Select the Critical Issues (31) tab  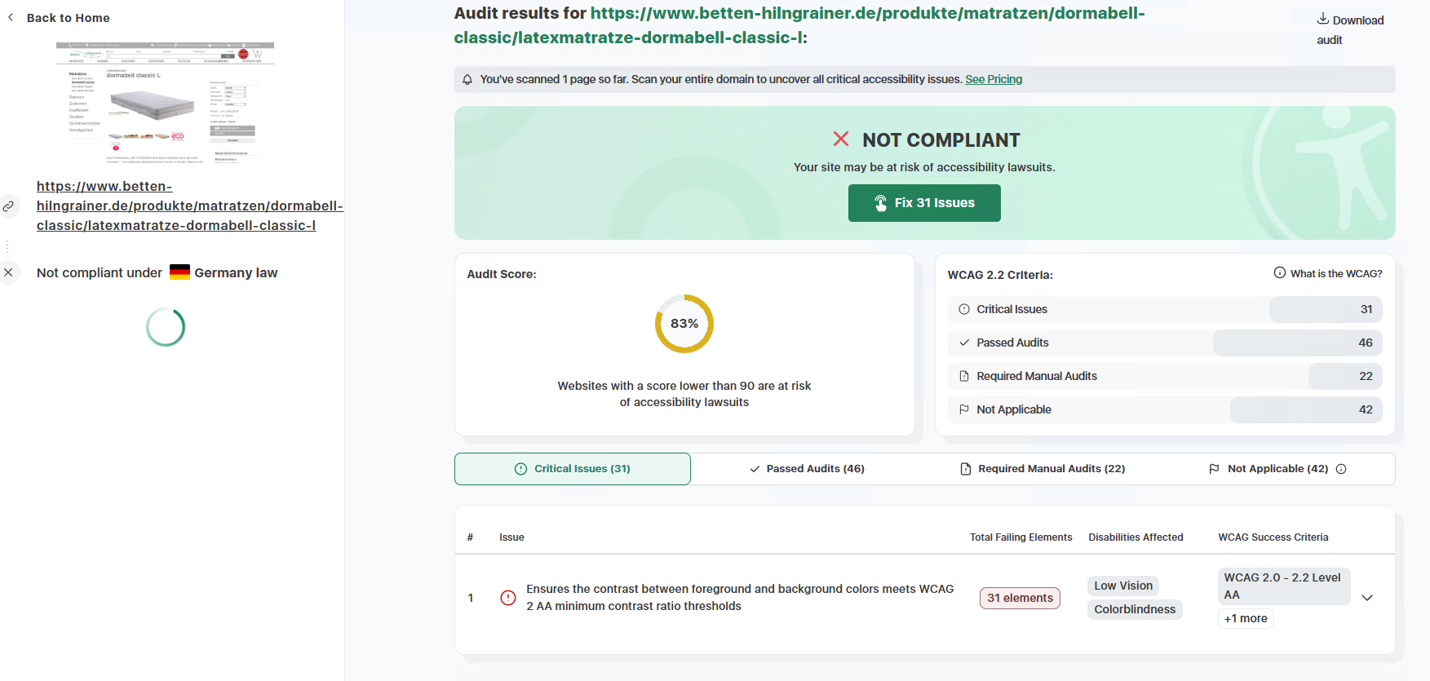point(573,469)
